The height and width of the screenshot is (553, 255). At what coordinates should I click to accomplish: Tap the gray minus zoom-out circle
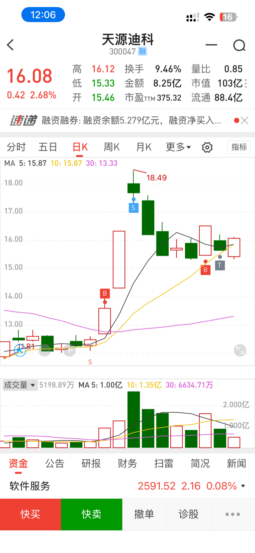(45, 350)
